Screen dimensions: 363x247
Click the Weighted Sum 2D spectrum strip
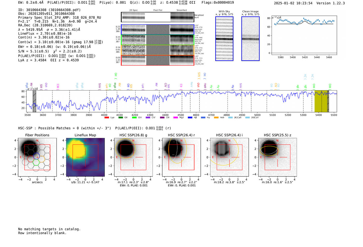coord(158,17)
